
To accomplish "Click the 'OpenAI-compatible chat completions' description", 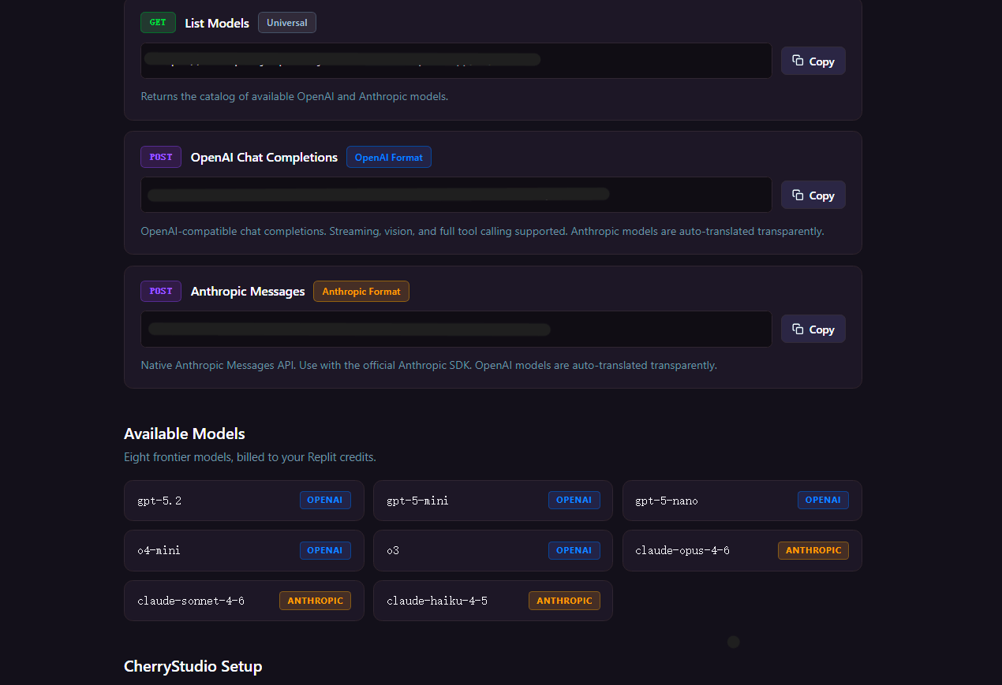I will coord(482,231).
